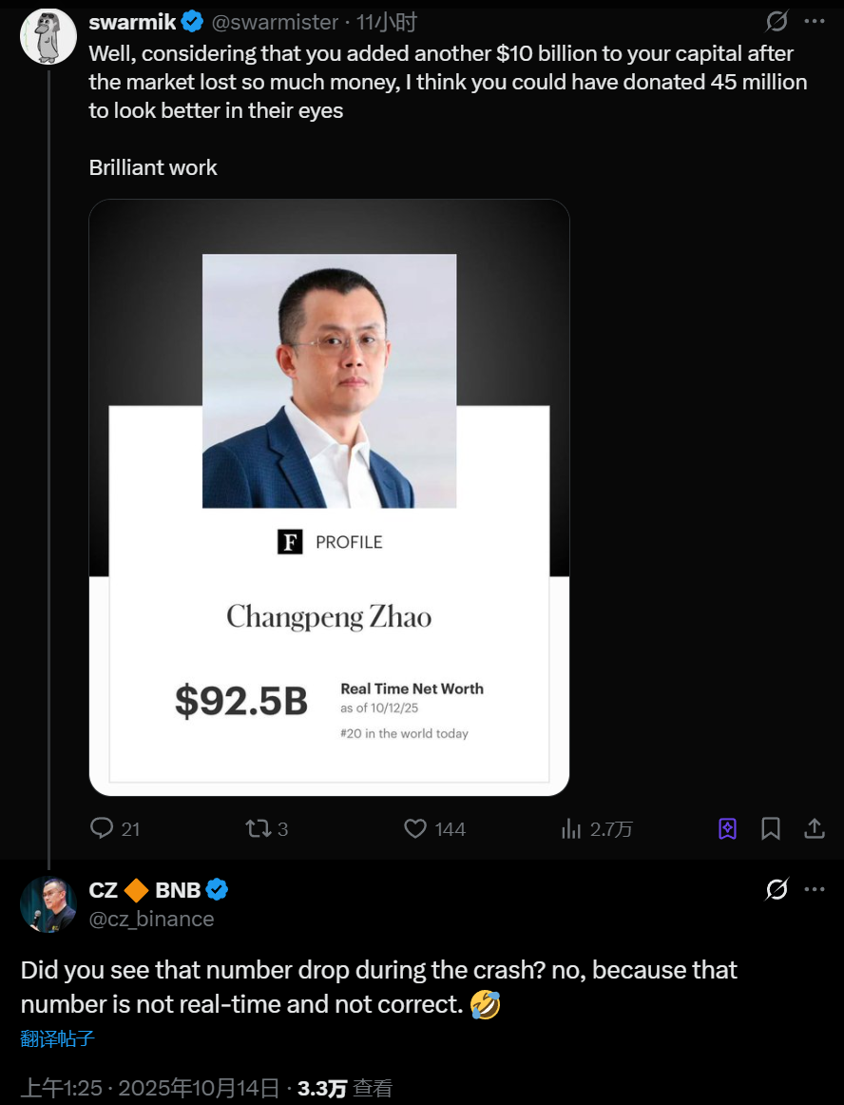Open swarmik's profile avatar
This screenshot has height=1105, width=844.
point(48,36)
